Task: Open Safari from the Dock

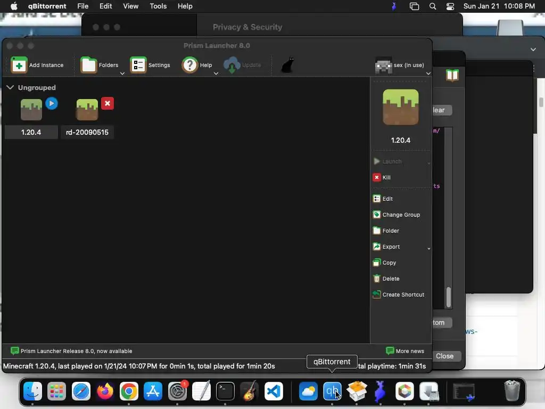Action: [81, 391]
